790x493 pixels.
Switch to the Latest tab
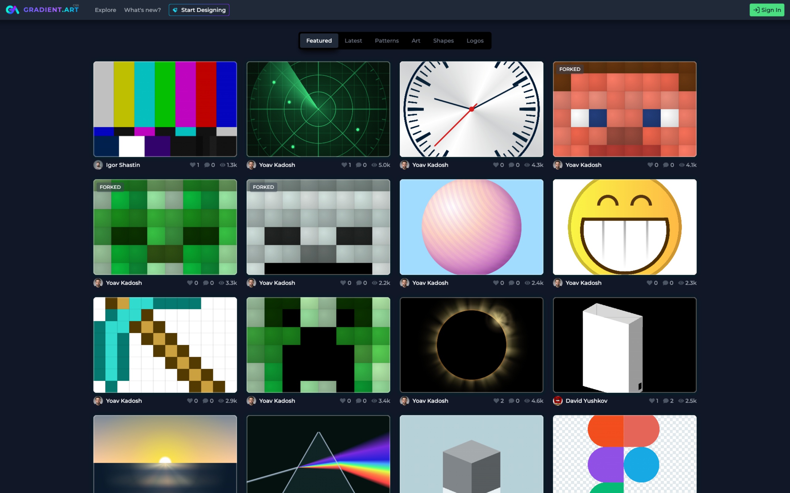click(x=353, y=40)
